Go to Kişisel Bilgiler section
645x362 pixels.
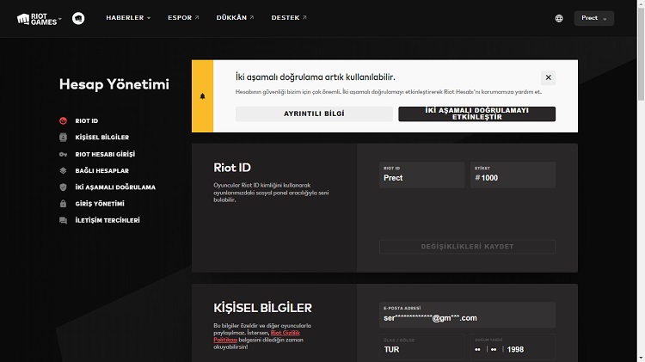click(x=102, y=137)
